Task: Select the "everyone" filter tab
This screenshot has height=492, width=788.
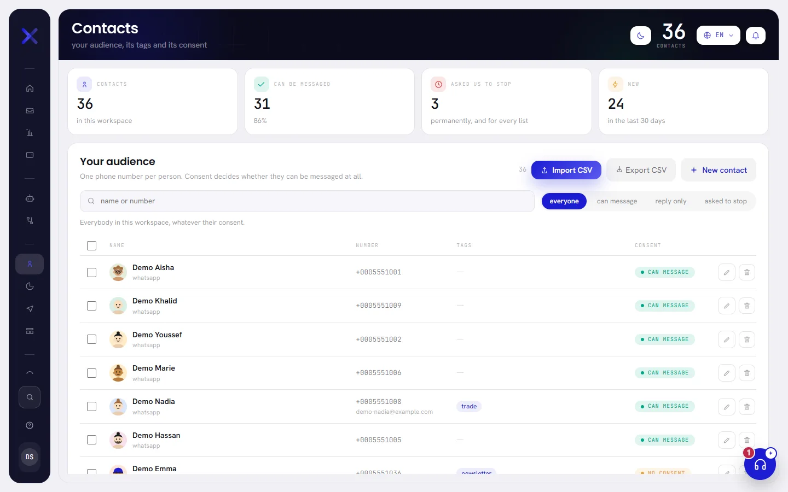Action: coord(564,201)
